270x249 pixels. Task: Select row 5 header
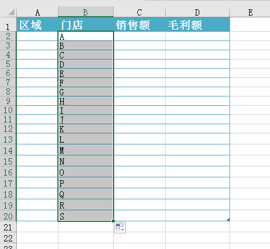8,64
